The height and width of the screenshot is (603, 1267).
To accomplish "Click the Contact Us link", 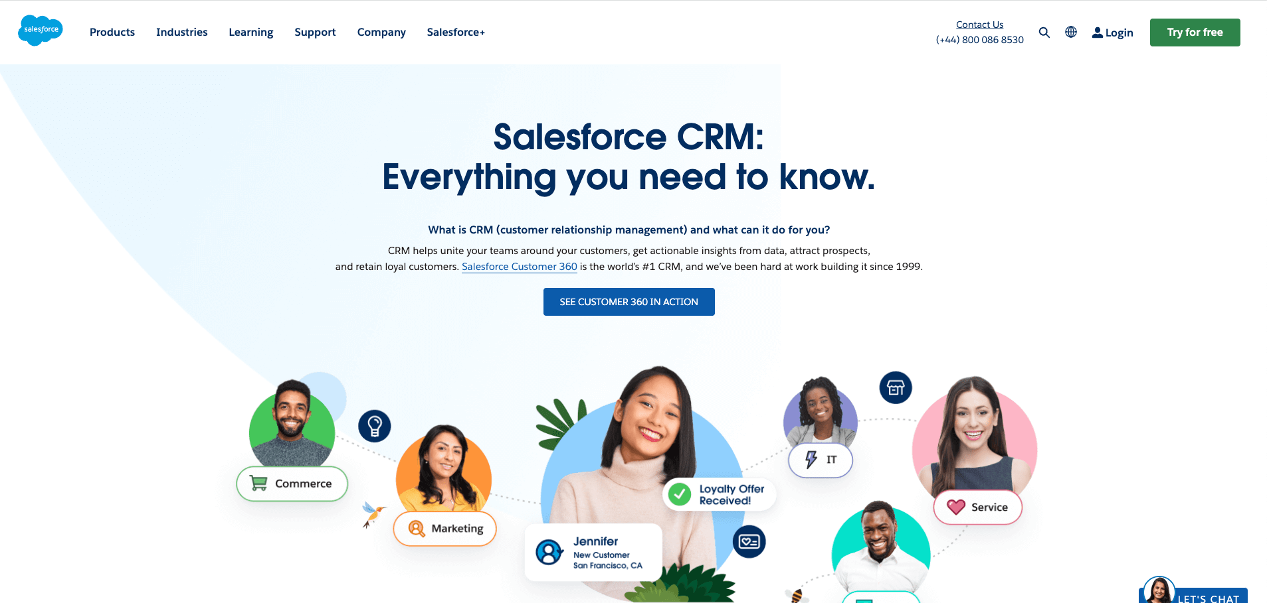I will pyautogui.click(x=979, y=25).
